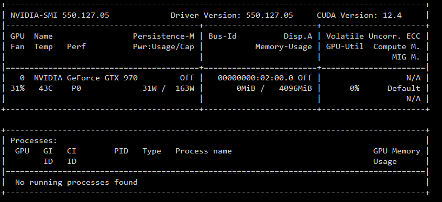Click the 31% fan speed value
Viewport: 442px width, 202px height.
click(17, 88)
